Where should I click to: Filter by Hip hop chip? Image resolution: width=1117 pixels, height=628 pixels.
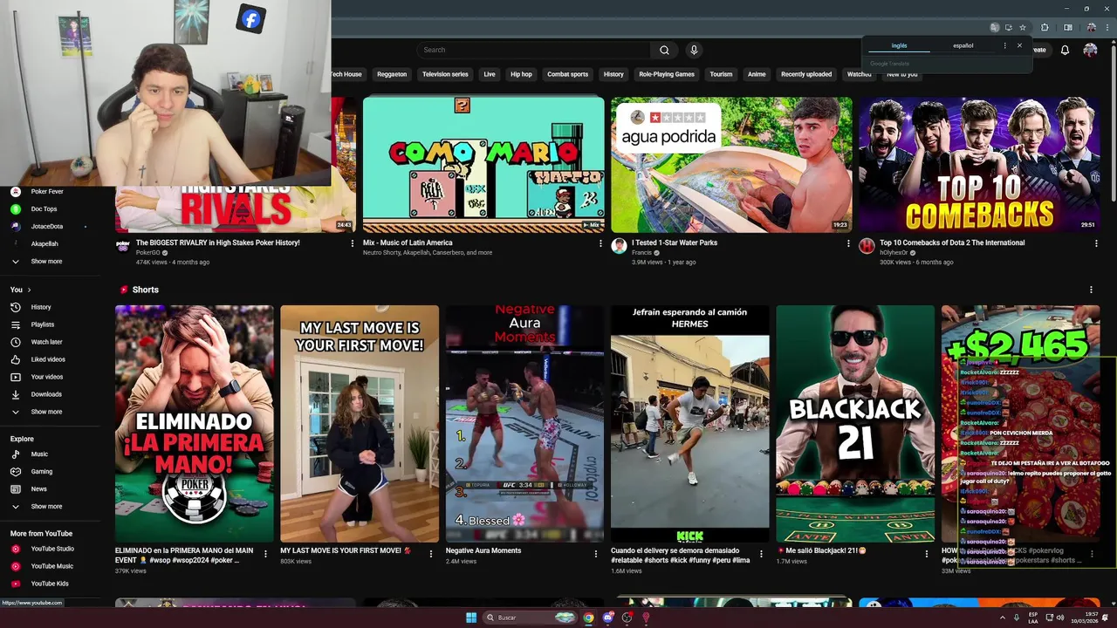click(521, 74)
